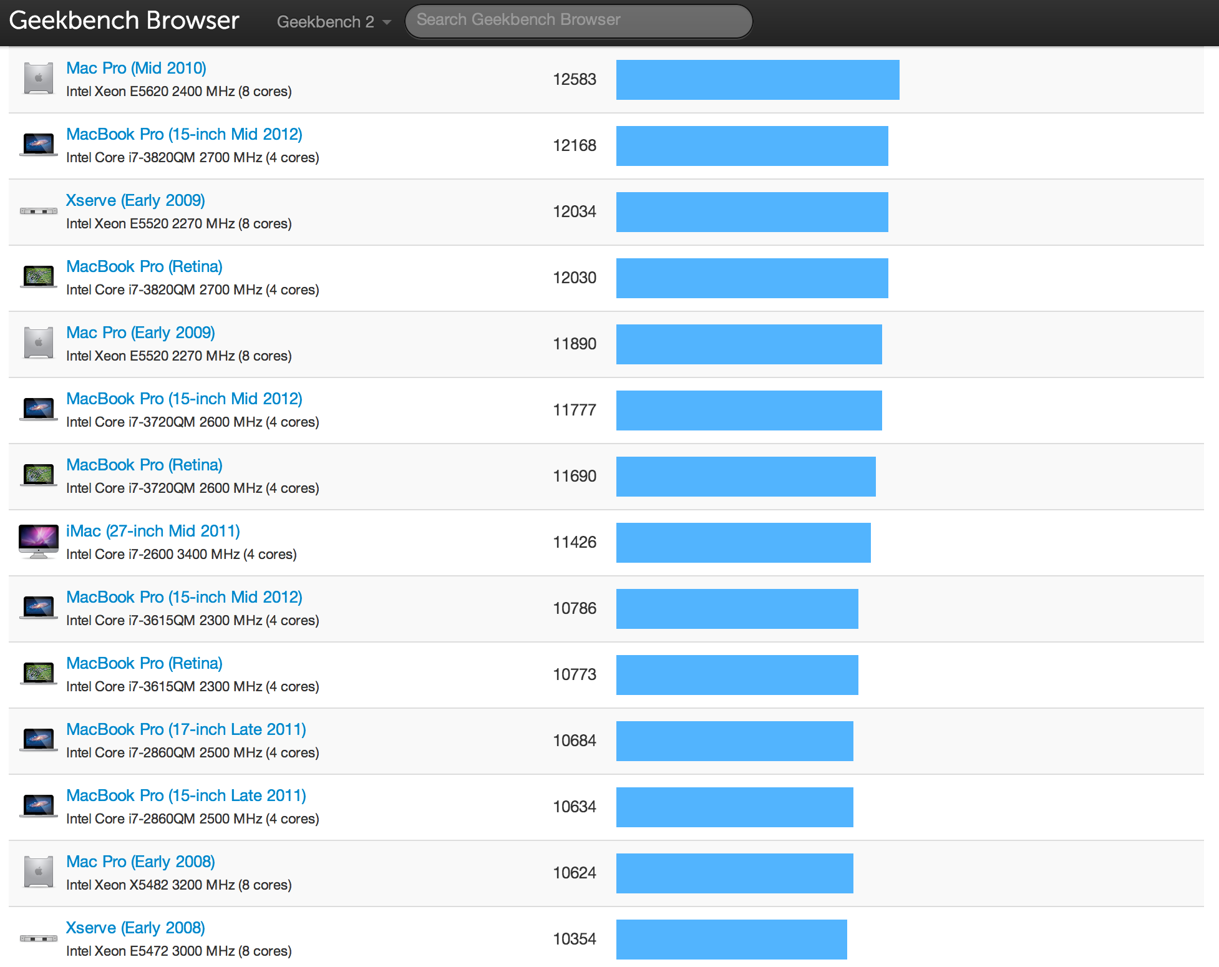The height and width of the screenshot is (967, 1219).
Task: Click the score value 10684
Action: tap(575, 741)
